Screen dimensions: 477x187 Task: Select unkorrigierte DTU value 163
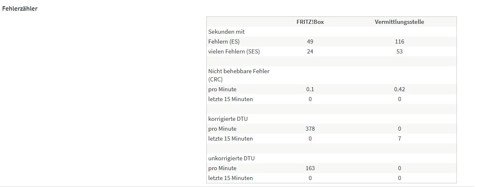pyautogui.click(x=310, y=168)
